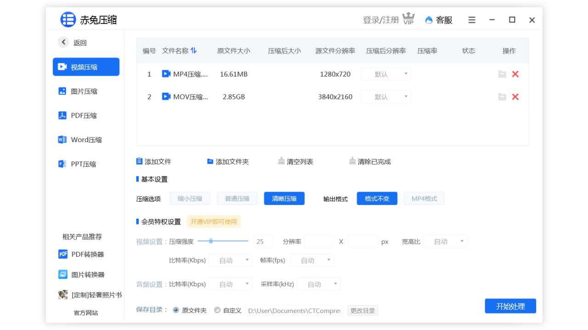The image size is (588, 330).
Task: Open the PPT压缩 tool icon
Action: [62, 164]
